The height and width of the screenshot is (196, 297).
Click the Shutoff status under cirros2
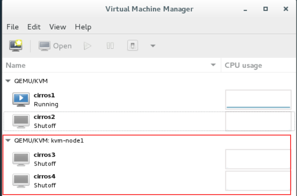[x=45, y=126]
